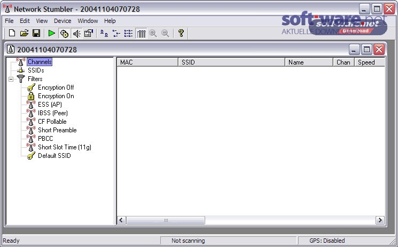Click the zoom out magnifier icon
Screen dimensions: 398x247
[x=165, y=33]
